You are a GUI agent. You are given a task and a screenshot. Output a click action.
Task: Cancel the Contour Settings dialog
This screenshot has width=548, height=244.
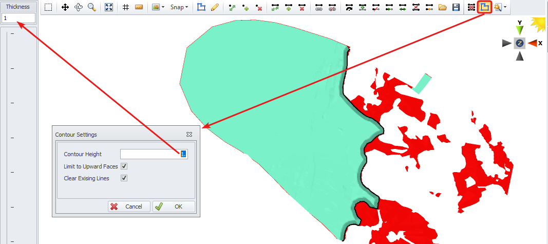128,207
